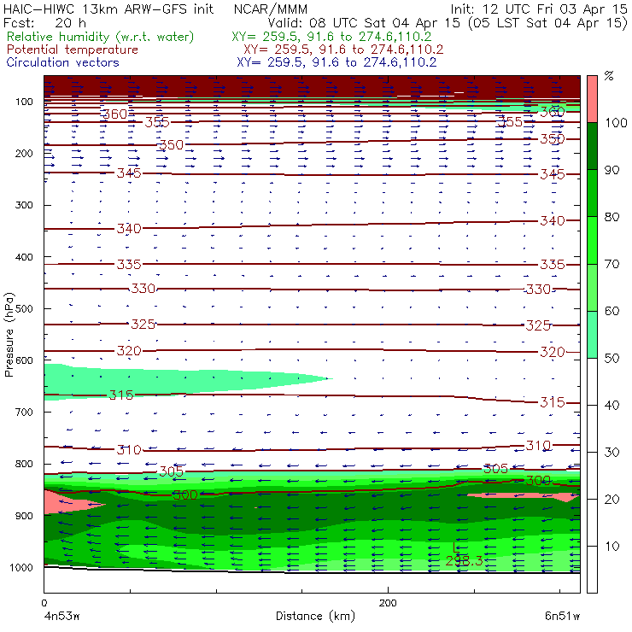Click the right-hand '335' contour label
The image size is (632, 632).
(553, 265)
